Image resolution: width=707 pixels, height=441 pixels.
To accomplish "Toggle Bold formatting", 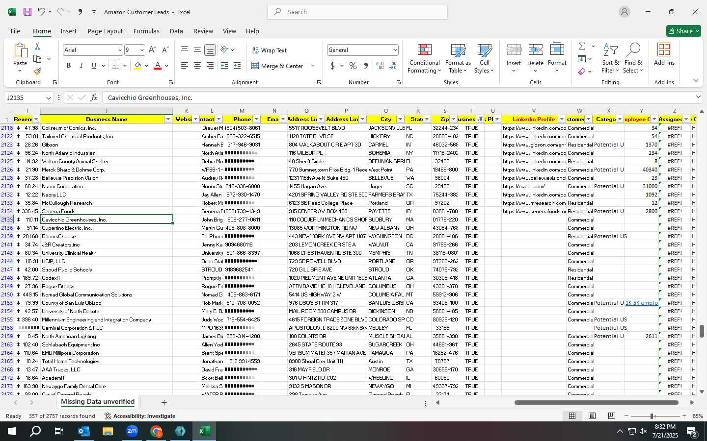I will (69, 66).
